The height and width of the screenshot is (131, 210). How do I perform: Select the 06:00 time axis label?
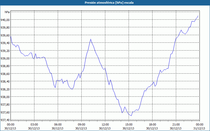tap(58, 125)
